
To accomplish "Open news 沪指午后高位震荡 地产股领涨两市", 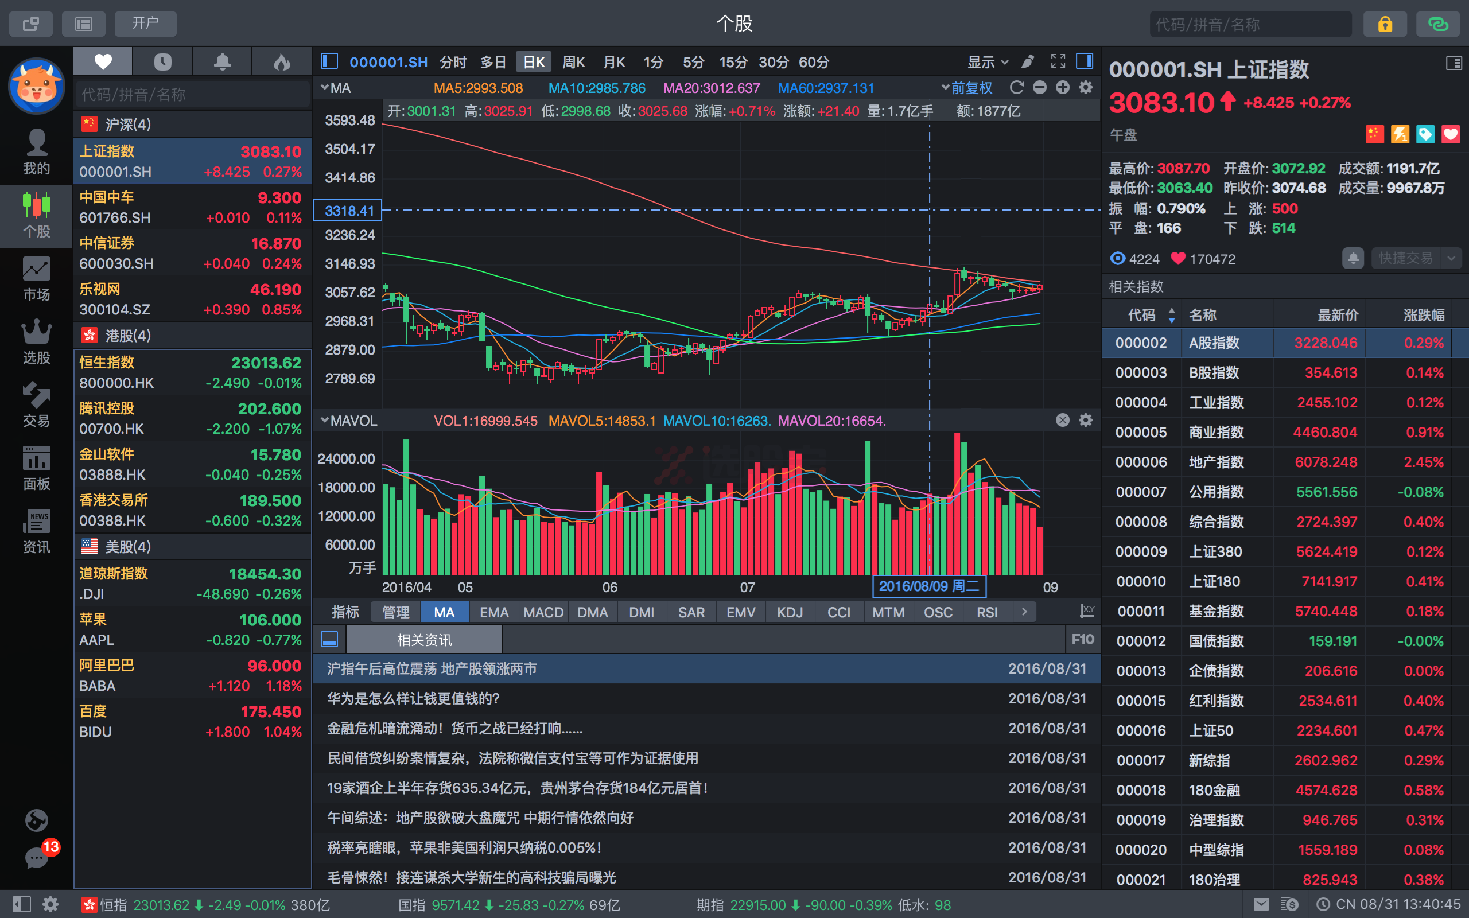I will pos(706,668).
